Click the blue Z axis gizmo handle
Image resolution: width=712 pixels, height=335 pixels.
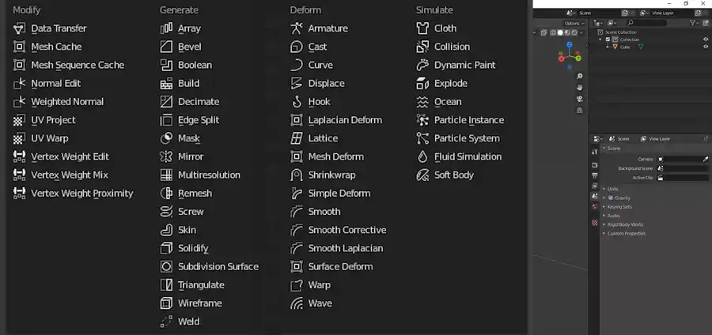click(x=570, y=45)
